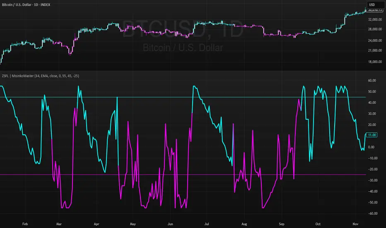The height and width of the screenshot is (228, 386).
Task: Click the 21,000.00 price axis label
Action: click(375, 50)
